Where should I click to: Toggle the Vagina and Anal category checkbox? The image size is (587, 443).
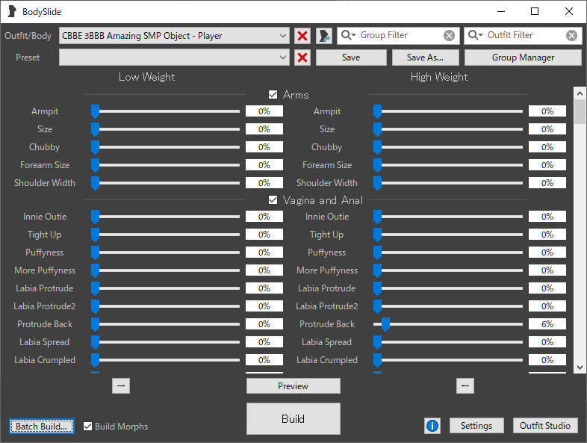(x=273, y=200)
